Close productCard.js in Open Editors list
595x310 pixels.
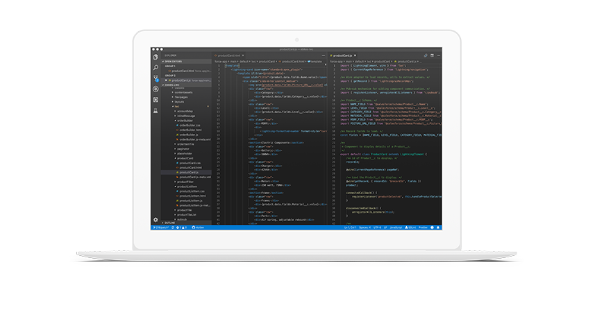[x=166, y=80]
